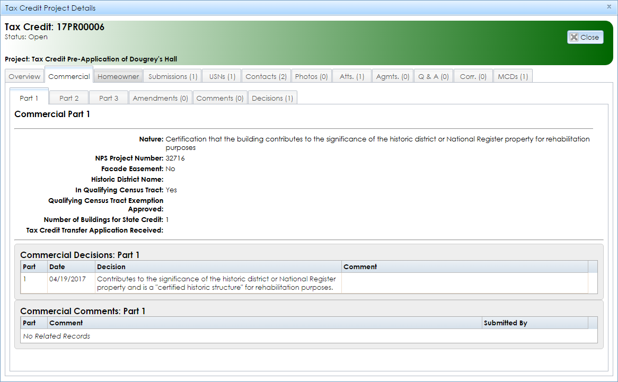
Task: Open the Corr. (0) tab
Action: pyautogui.click(x=473, y=76)
